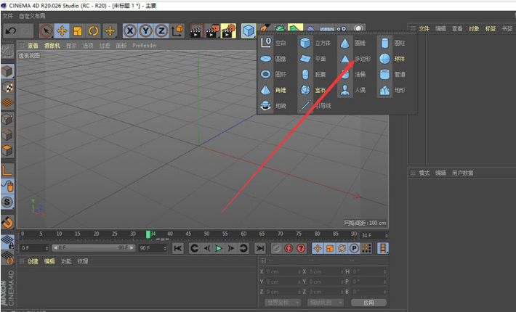Toggle the X axis lock
The height and width of the screenshot is (312, 516).
(130, 30)
